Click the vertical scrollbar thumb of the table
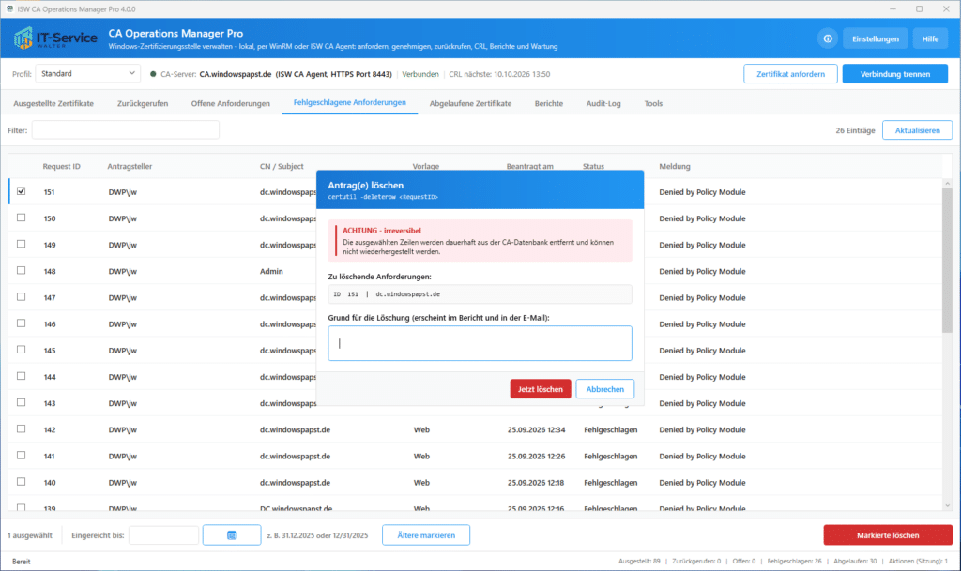 948,262
